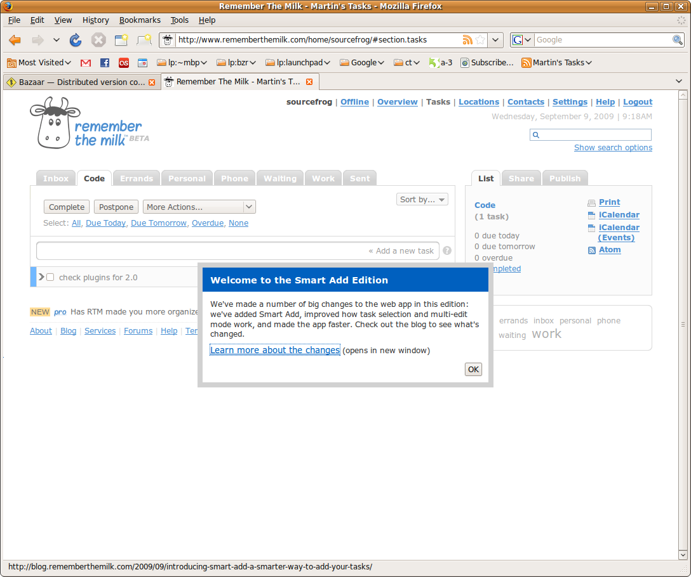Click the RSS feed icon in address bar
691x577 pixels.
click(467, 40)
